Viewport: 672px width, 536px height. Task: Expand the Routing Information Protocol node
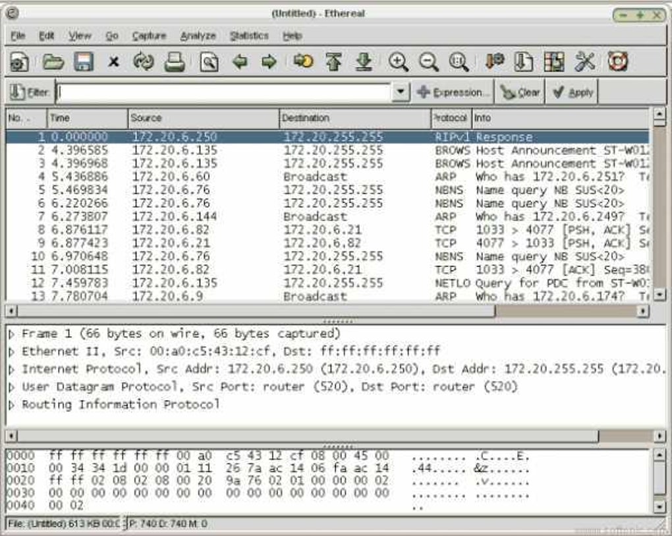point(12,405)
